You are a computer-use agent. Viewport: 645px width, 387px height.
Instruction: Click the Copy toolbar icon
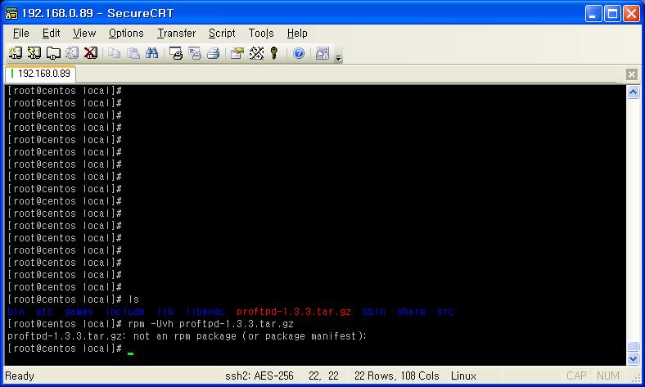(x=115, y=53)
